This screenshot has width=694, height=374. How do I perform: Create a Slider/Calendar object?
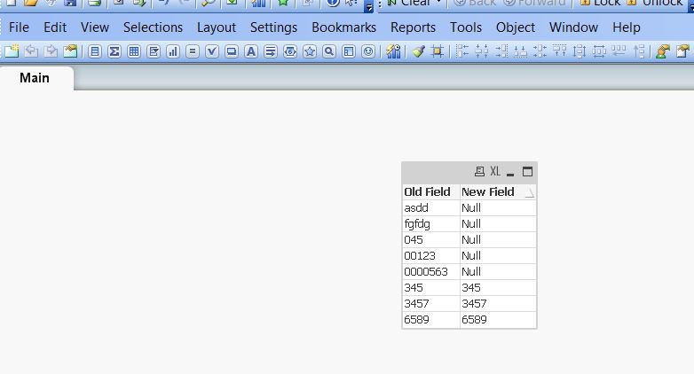tap(290, 51)
